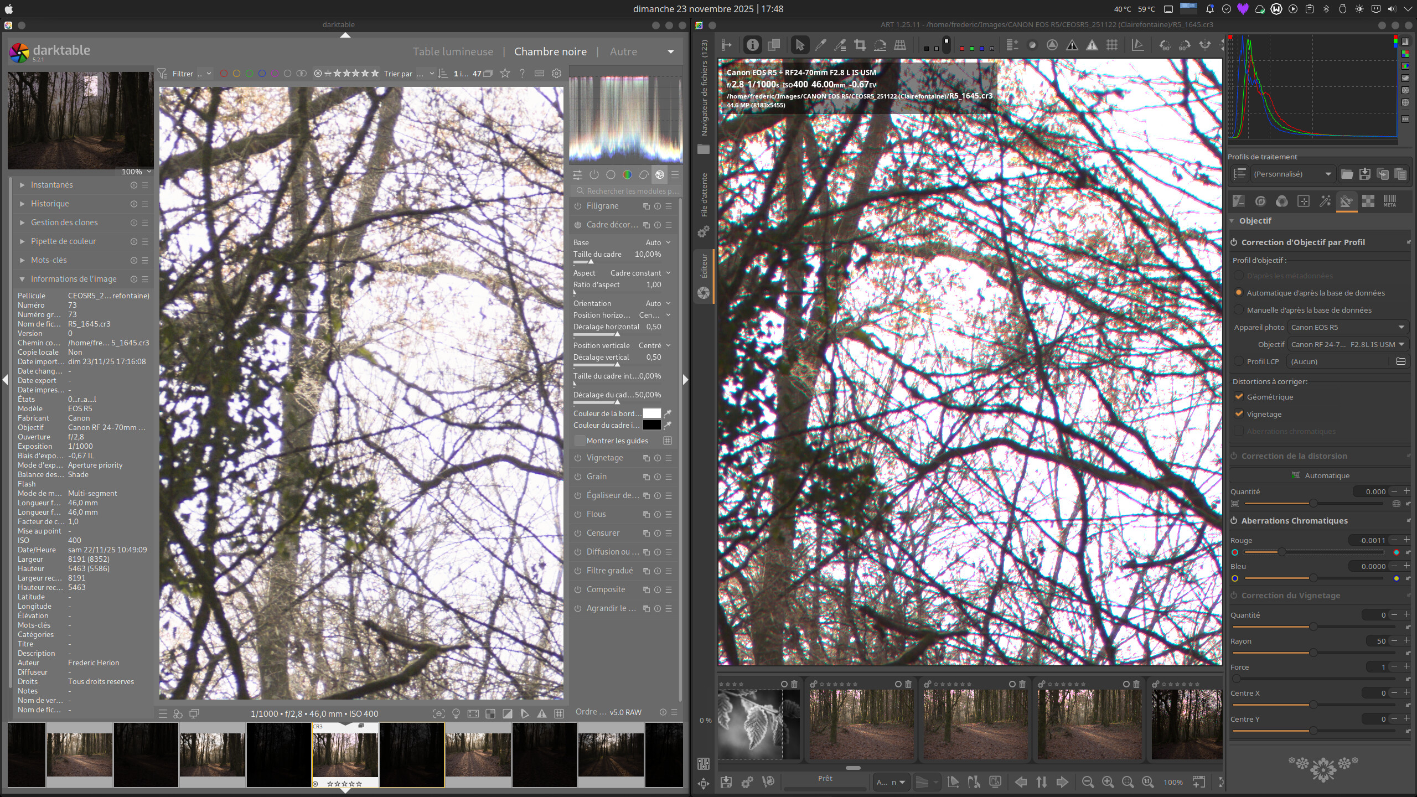Open the Autre view menu
Viewport: 1417px width, 797px height.
tap(623, 51)
